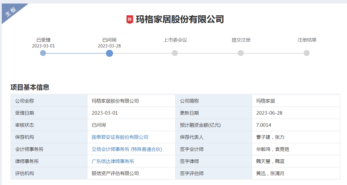Click the 提交注册 stage label text

pos(241,40)
